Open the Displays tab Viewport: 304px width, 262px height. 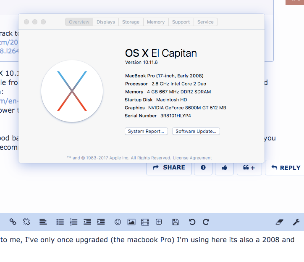(x=106, y=22)
